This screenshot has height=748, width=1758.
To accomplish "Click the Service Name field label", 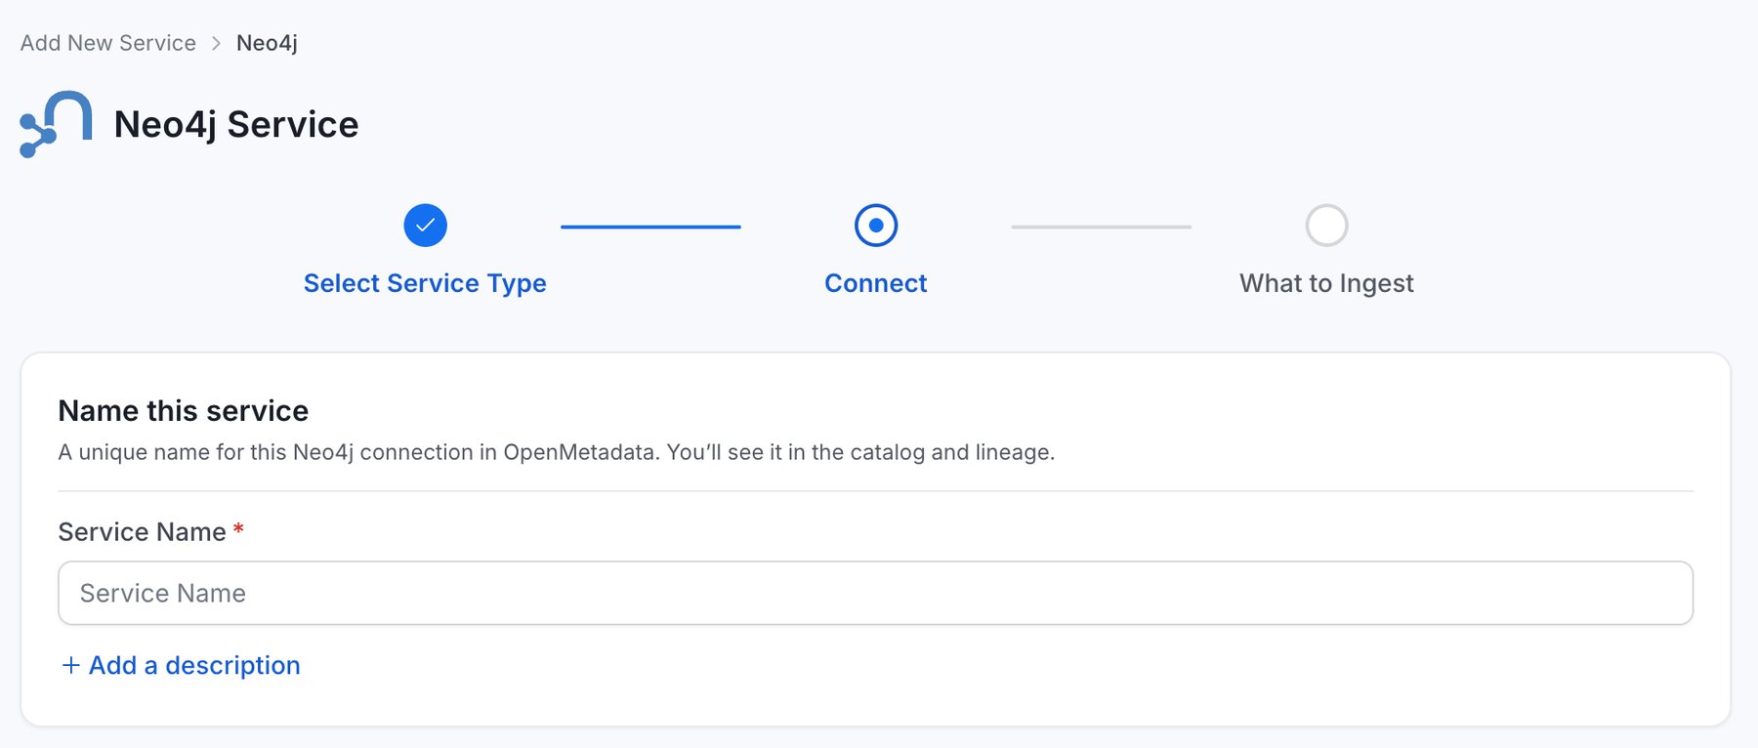I will (143, 532).
